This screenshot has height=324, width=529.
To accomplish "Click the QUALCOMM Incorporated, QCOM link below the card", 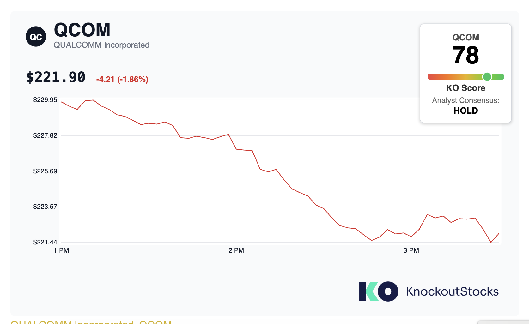I will [x=91, y=322].
